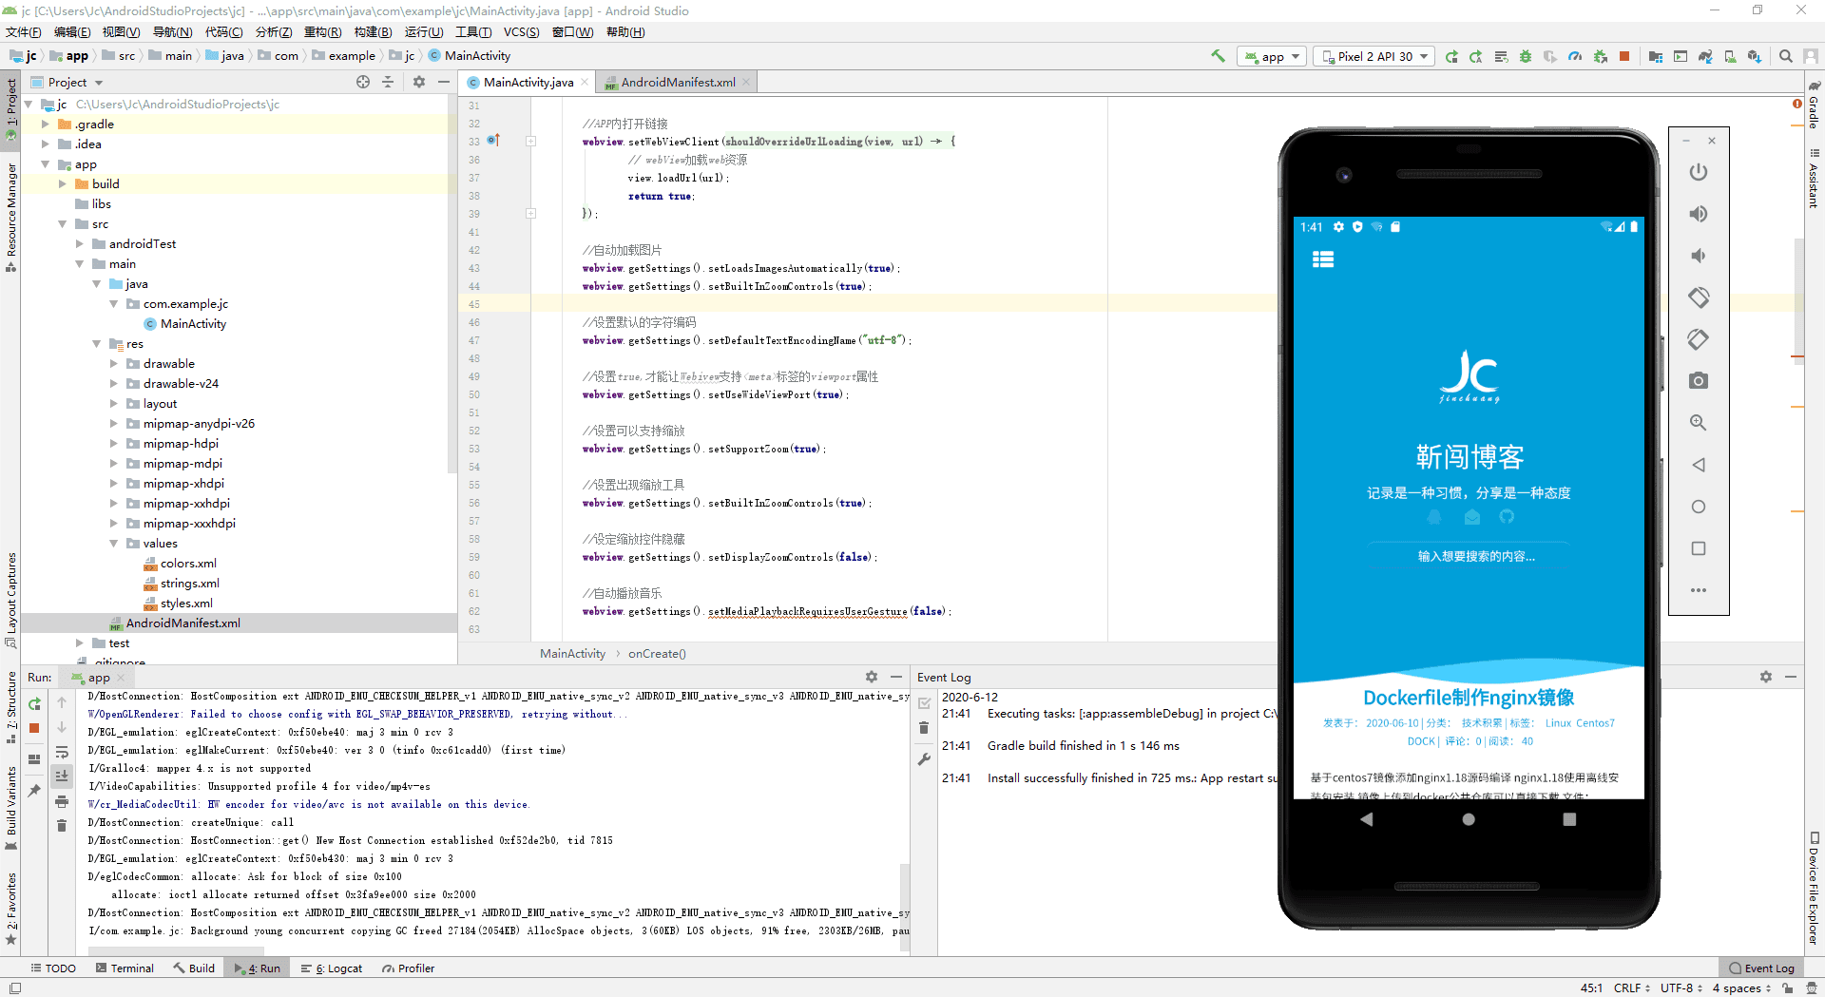The image size is (1825, 997).
Task: Take an emulator screenshot
Action: pyautogui.click(x=1699, y=381)
